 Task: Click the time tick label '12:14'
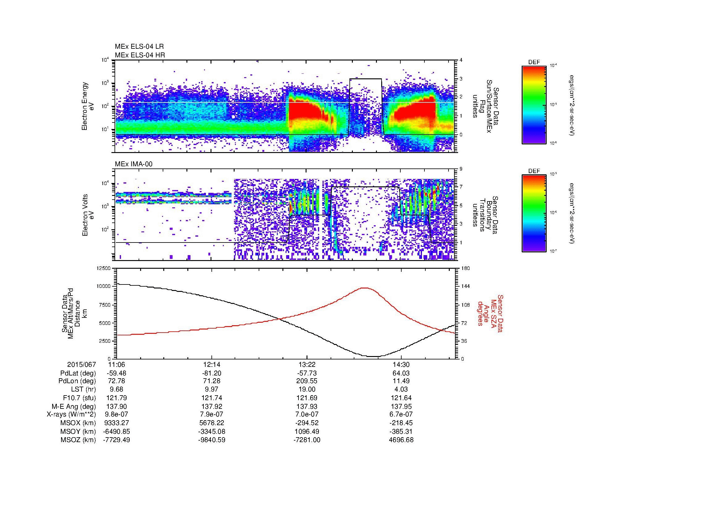(212, 364)
